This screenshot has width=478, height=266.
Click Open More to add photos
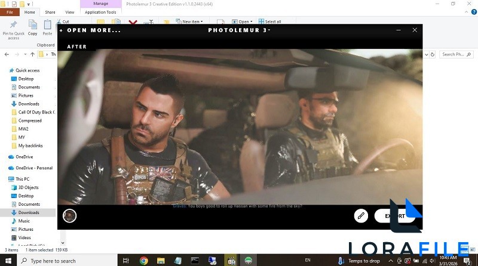coord(90,30)
